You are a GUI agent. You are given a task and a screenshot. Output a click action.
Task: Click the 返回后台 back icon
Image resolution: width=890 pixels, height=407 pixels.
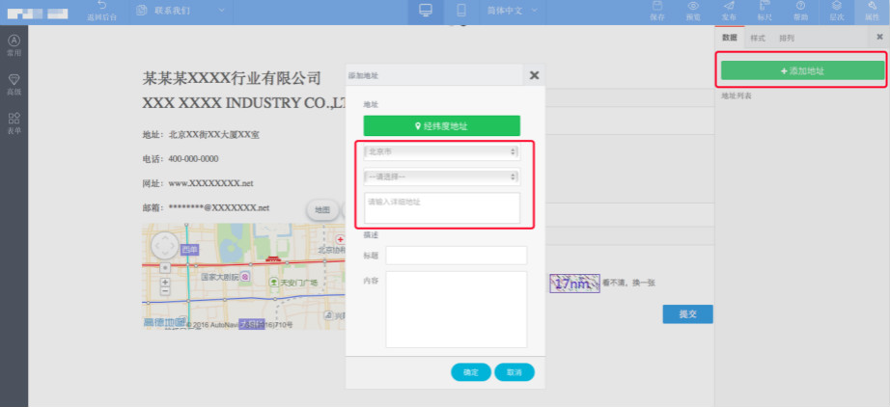103,9
